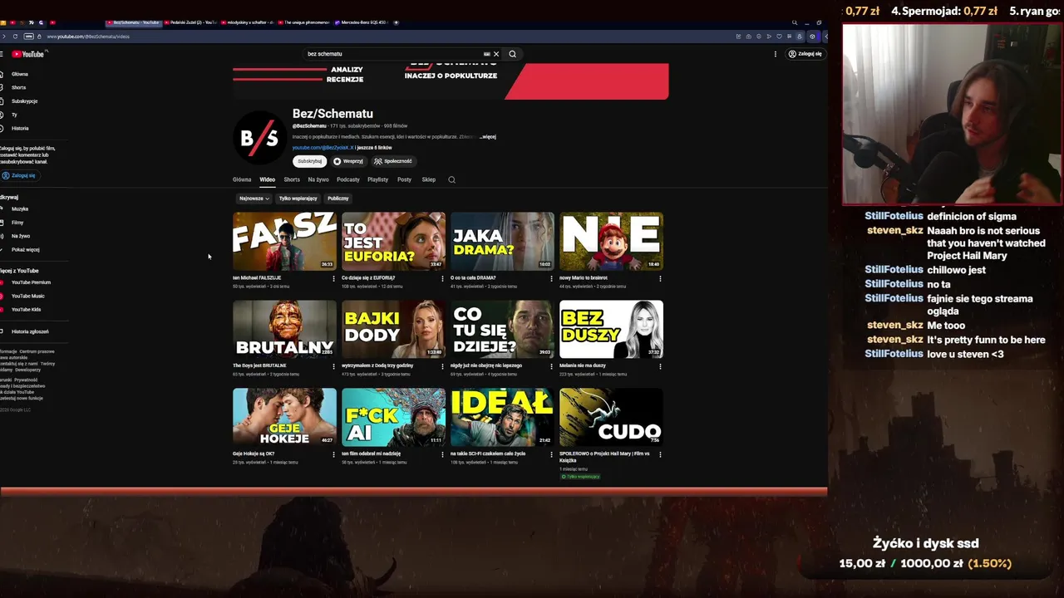Open the youtube.com/@BezZyciaX channel link

(x=323, y=148)
